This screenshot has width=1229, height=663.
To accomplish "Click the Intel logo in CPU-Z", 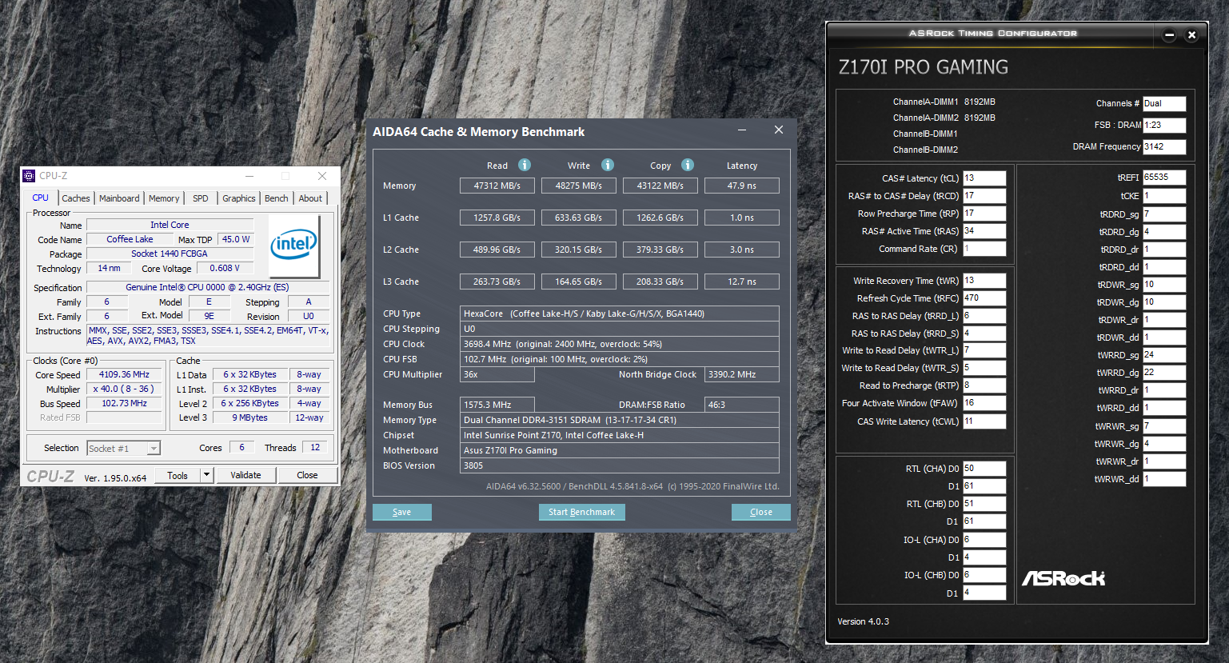I will 294,245.
